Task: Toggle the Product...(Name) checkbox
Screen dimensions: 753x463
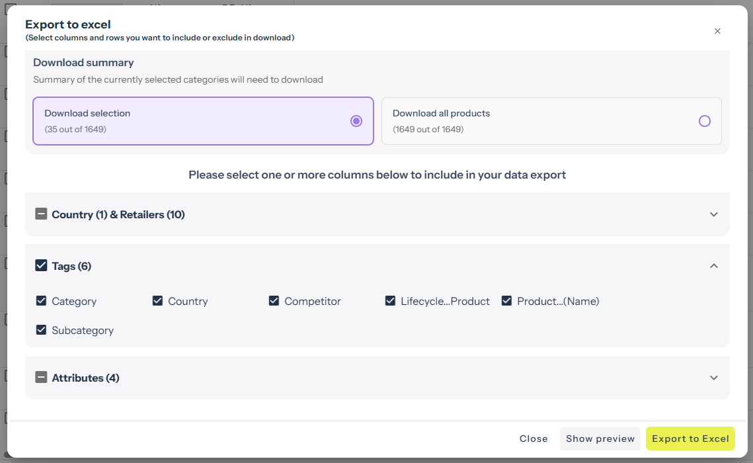Action: point(506,301)
